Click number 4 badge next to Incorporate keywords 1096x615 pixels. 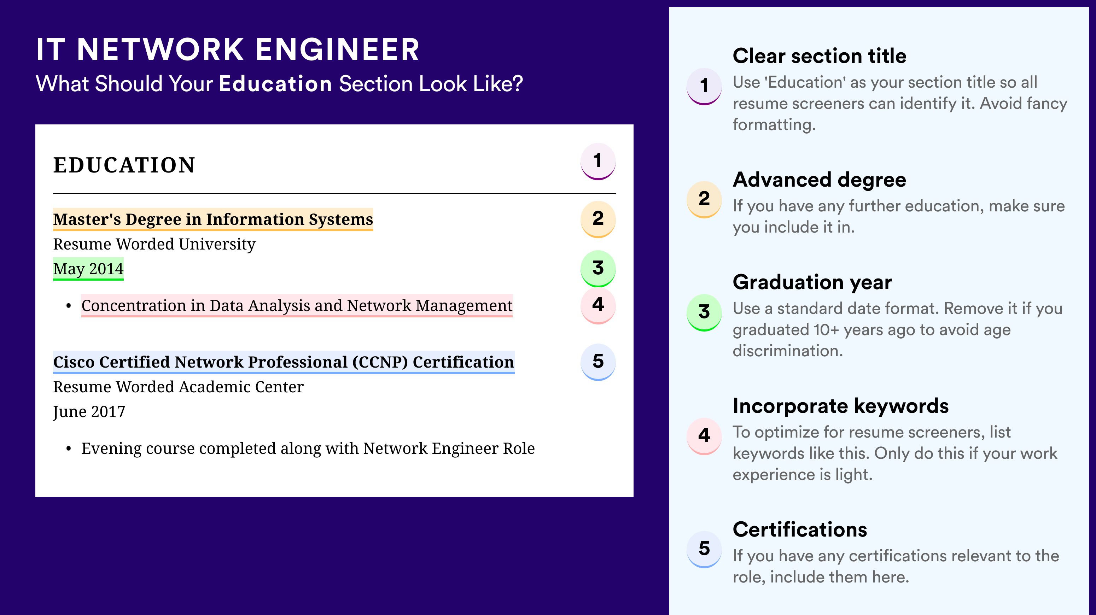coord(704,436)
